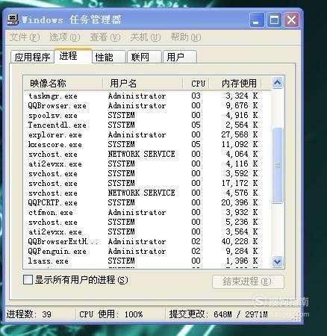
Task: Click the 40,228 K memory value
Action: tap(240, 241)
